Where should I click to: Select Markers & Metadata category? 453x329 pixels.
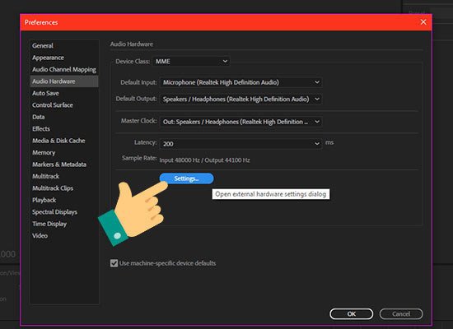(x=59, y=164)
